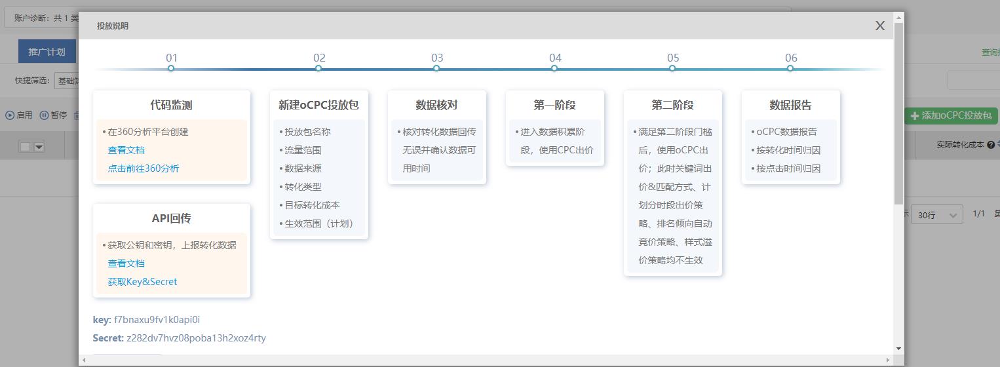Click the 1/1 page indicator
Screen dimensions: 1000x367
(979, 214)
